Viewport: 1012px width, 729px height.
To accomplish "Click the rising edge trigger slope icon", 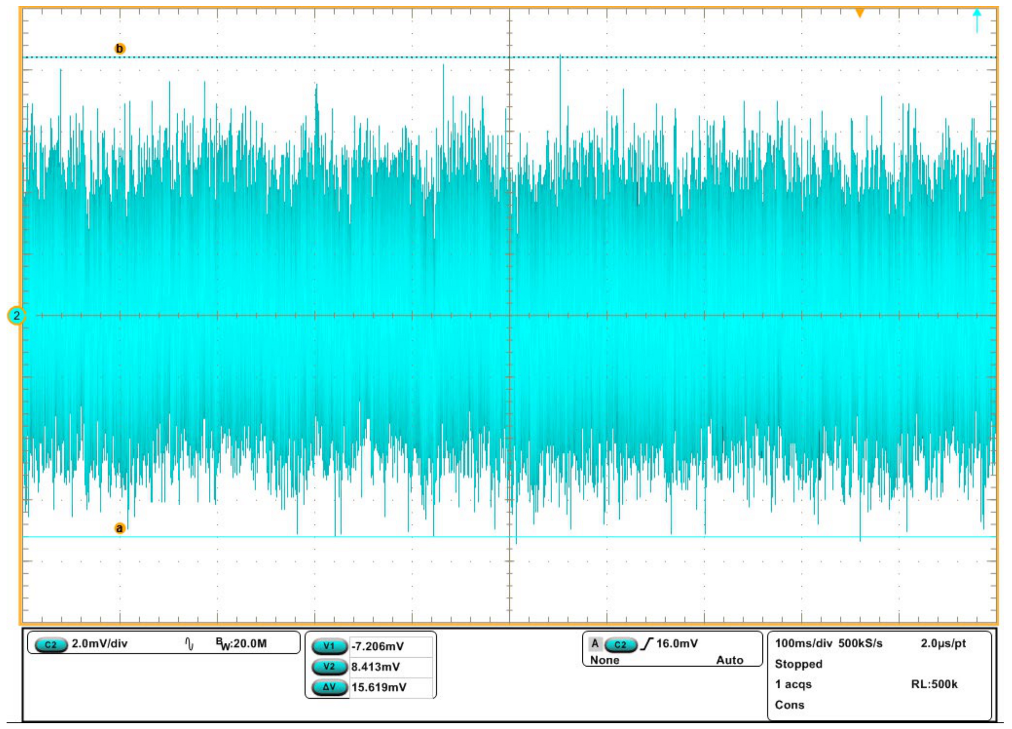I will pyautogui.click(x=646, y=644).
